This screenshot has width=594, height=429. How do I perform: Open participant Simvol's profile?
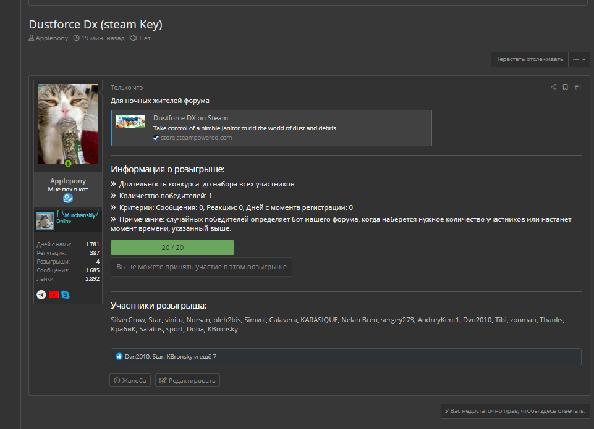click(x=255, y=320)
